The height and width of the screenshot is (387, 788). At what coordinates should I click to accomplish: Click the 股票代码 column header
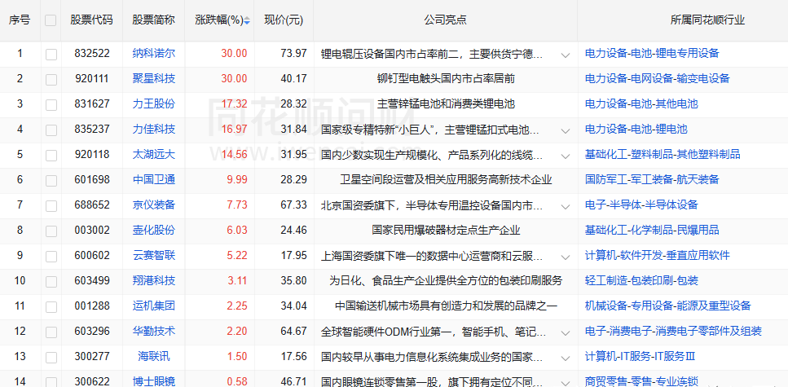point(92,20)
